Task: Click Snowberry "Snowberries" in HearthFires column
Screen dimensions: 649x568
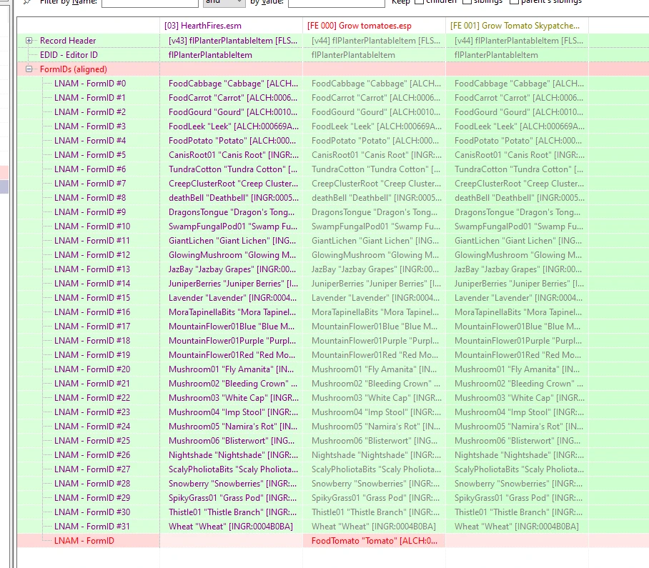Action: pos(232,483)
